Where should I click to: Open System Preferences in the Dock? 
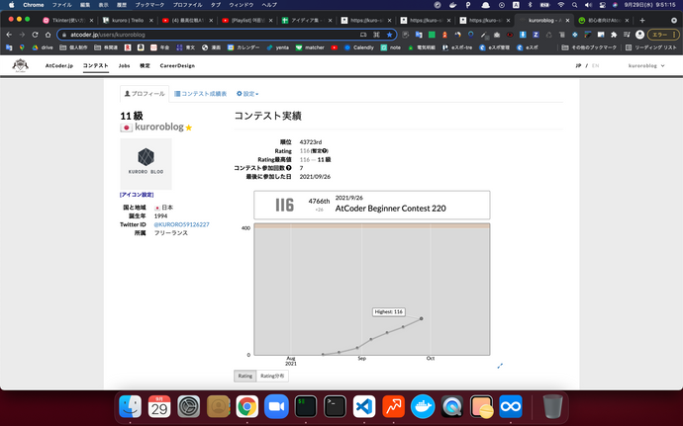tap(189, 407)
